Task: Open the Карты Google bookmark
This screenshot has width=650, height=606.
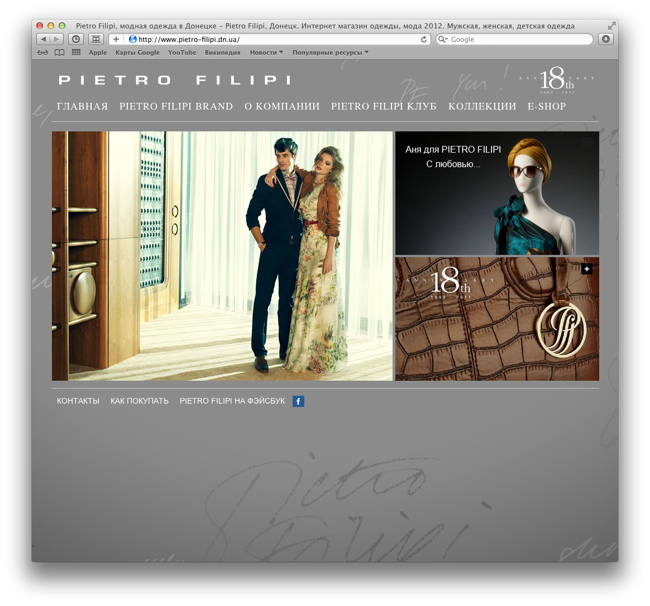Action: pos(137,53)
